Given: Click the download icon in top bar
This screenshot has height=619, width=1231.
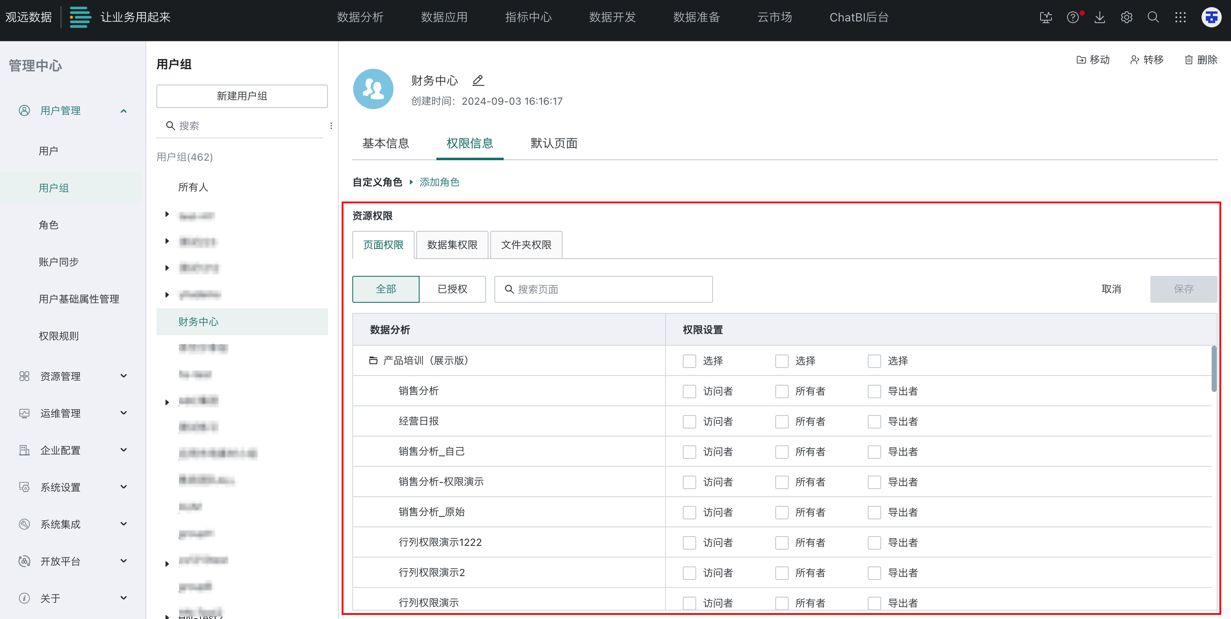Looking at the screenshot, I should [x=1099, y=17].
